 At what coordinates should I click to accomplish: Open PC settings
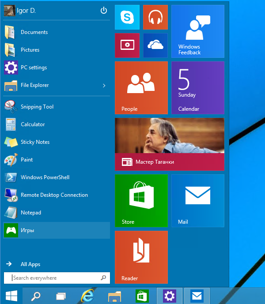coord(57,68)
